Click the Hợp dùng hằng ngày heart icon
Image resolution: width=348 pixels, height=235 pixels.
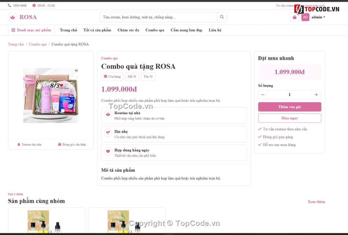(108, 152)
